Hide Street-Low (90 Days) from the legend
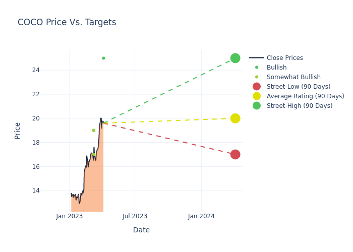Image resolution: width=353 pixels, height=252 pixels. [x=298, y=87]
